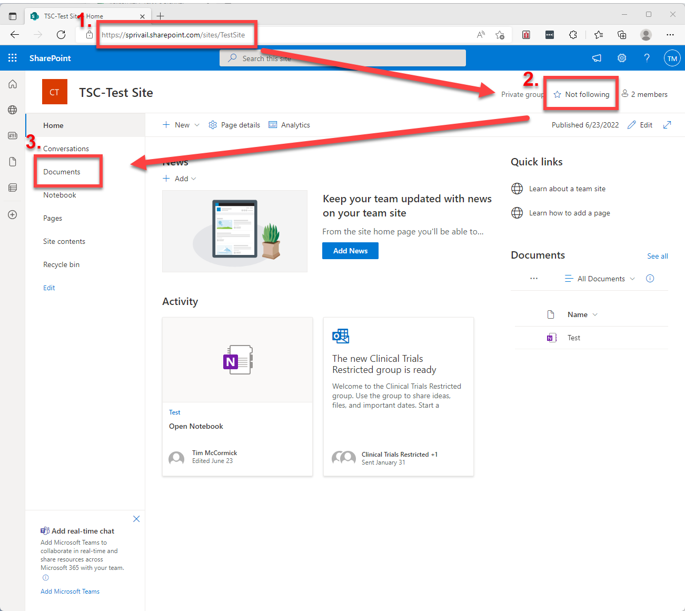Open the Settings gear in SharePoint header
Screen dimensions: 685x611
coord(622,58)
